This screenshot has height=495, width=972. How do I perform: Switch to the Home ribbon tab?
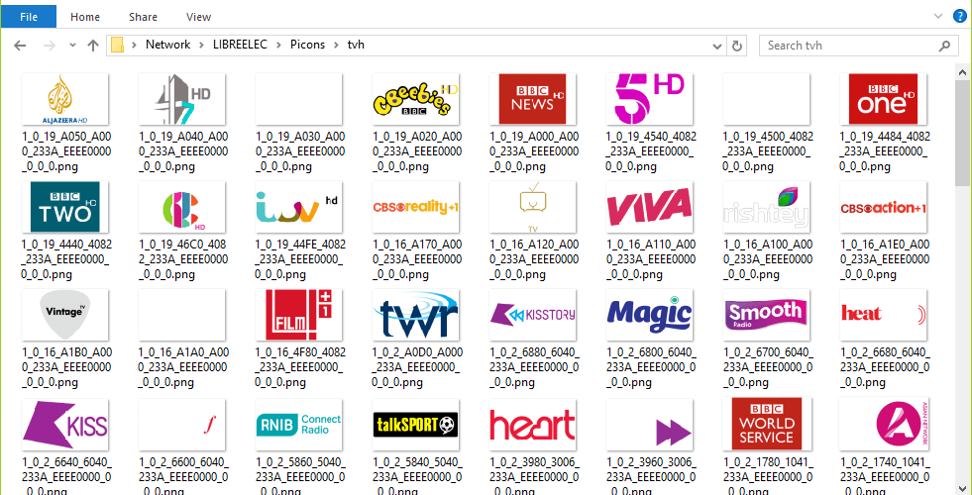pyautogui.click(x=85, y=17)
